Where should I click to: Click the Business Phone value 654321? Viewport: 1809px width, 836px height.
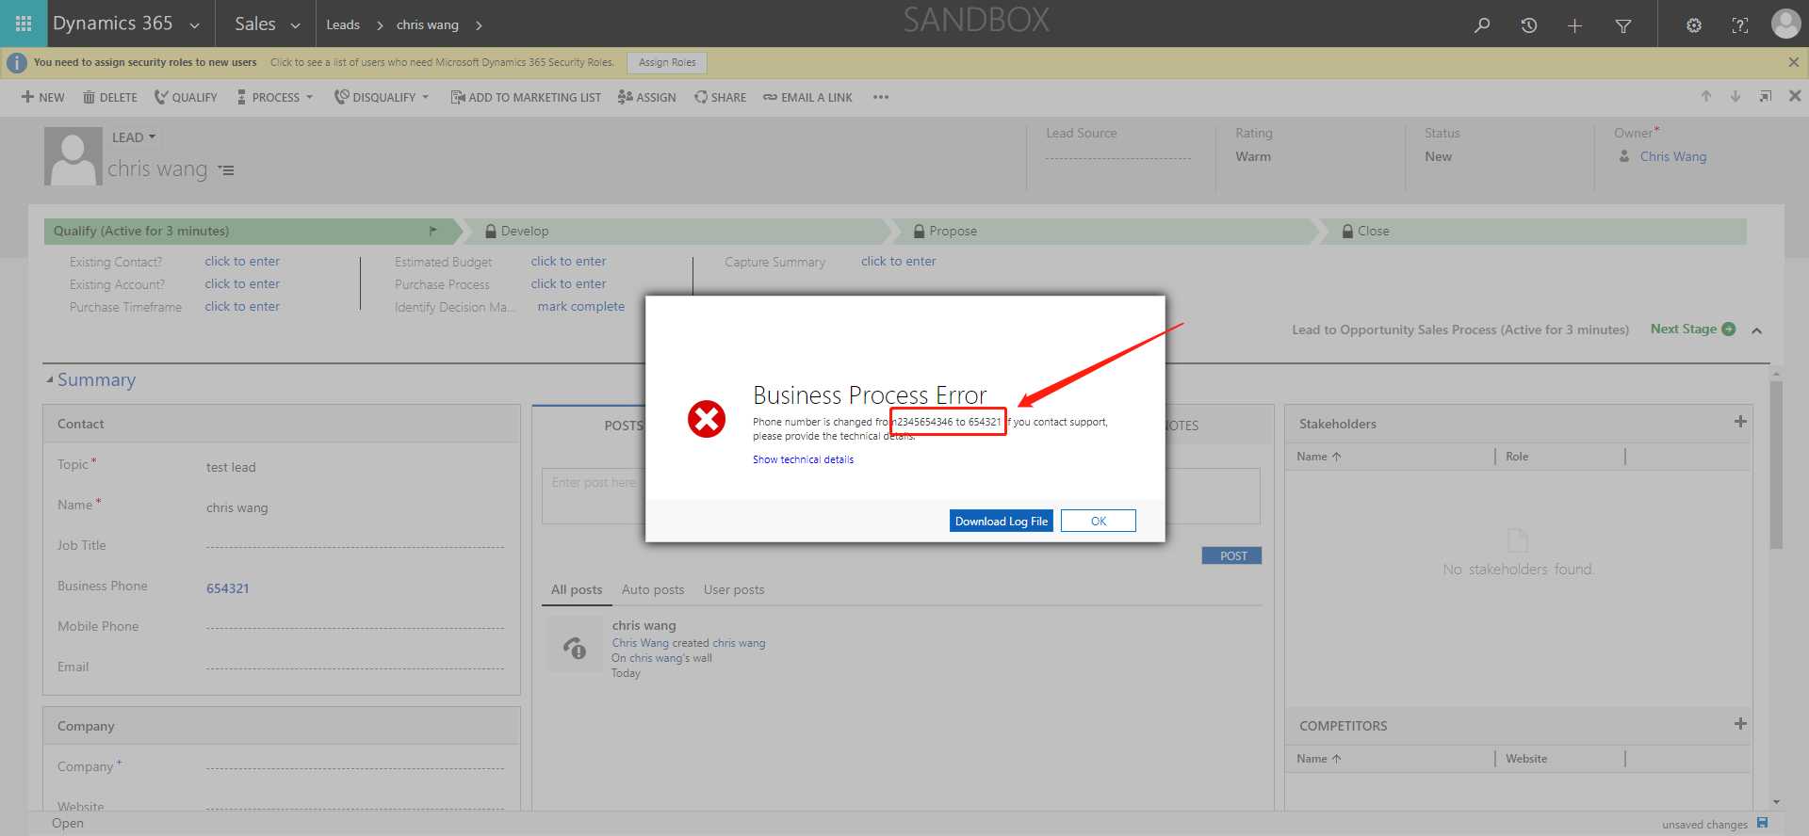[x=228, y=588]
